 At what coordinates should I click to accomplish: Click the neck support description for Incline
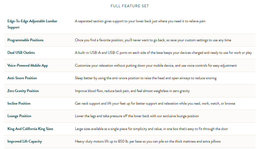tap(155, 104)
